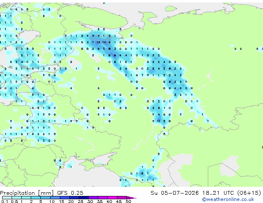Click the legend label '35'
Screen dimensions: 263x203
point(100,201)
